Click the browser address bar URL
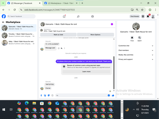 tap(50, 10)
